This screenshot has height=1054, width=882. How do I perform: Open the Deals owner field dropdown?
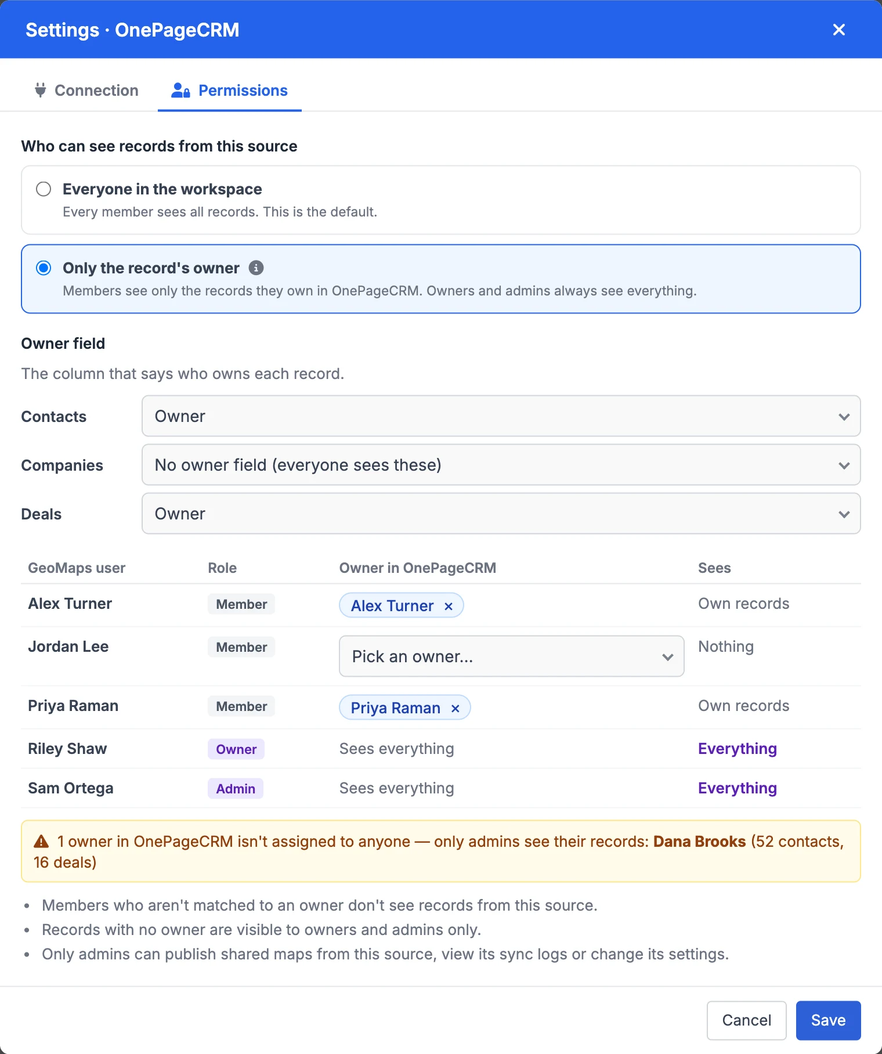coord(501,514)
